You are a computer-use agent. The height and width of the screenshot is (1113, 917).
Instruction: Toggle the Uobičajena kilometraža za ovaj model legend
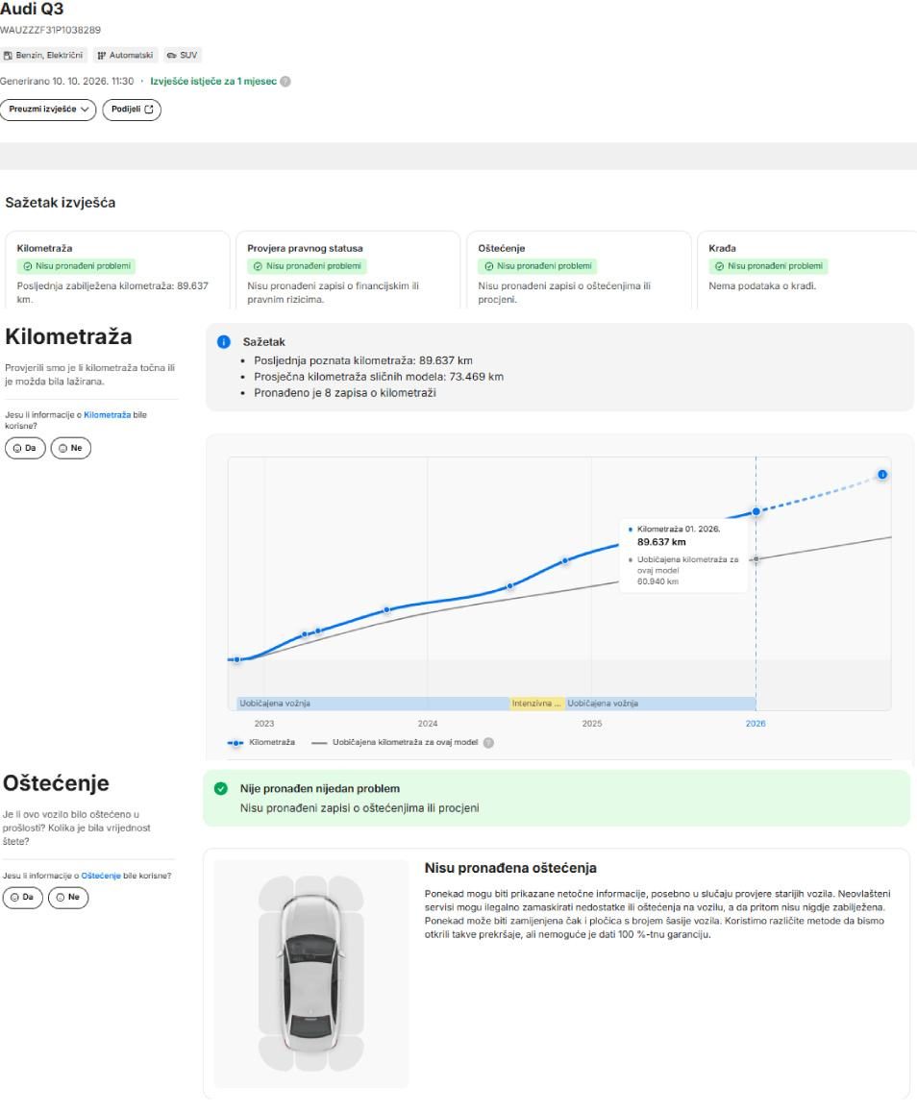pyautogui.click(x=395, y=742)
